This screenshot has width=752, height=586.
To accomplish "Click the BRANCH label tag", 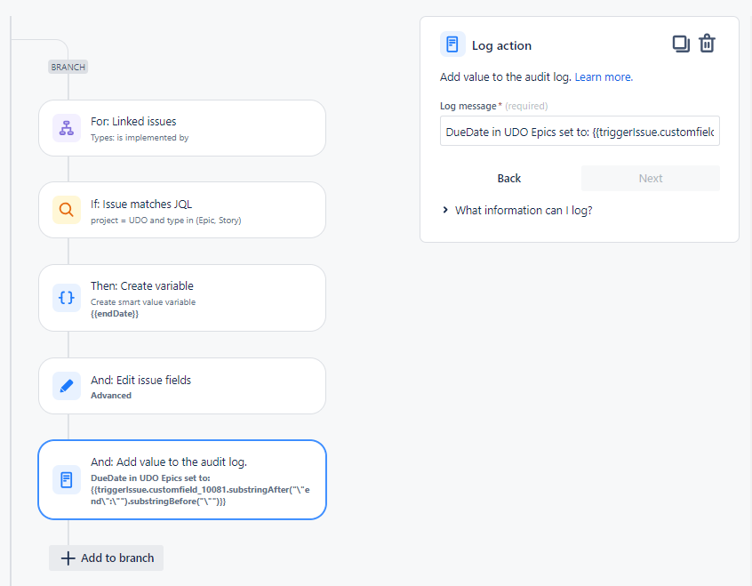I will [x=68, y=67].
